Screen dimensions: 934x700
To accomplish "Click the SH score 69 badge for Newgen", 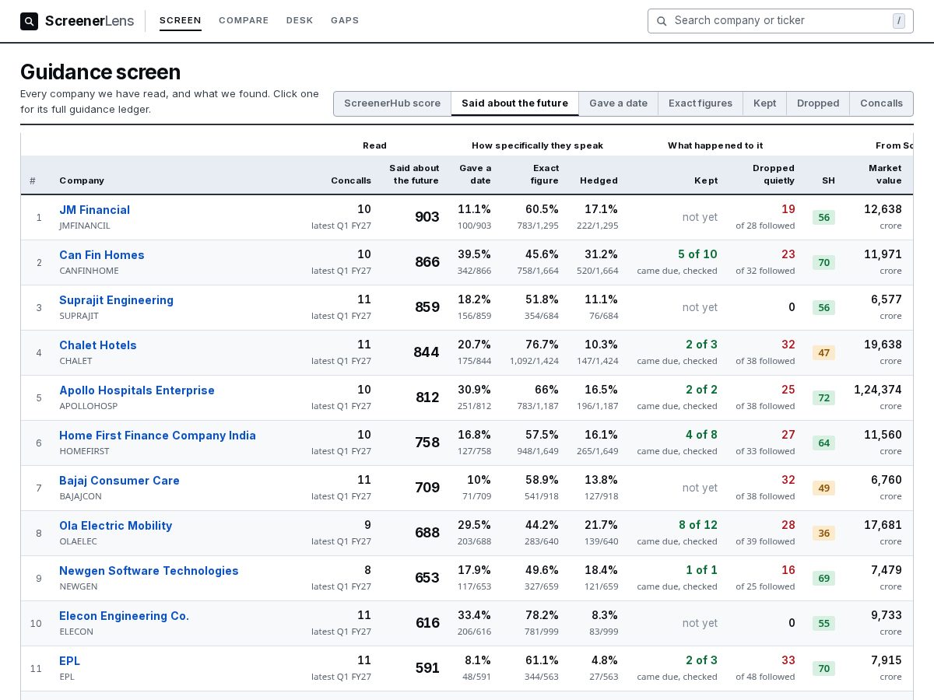I will [823, 579].
